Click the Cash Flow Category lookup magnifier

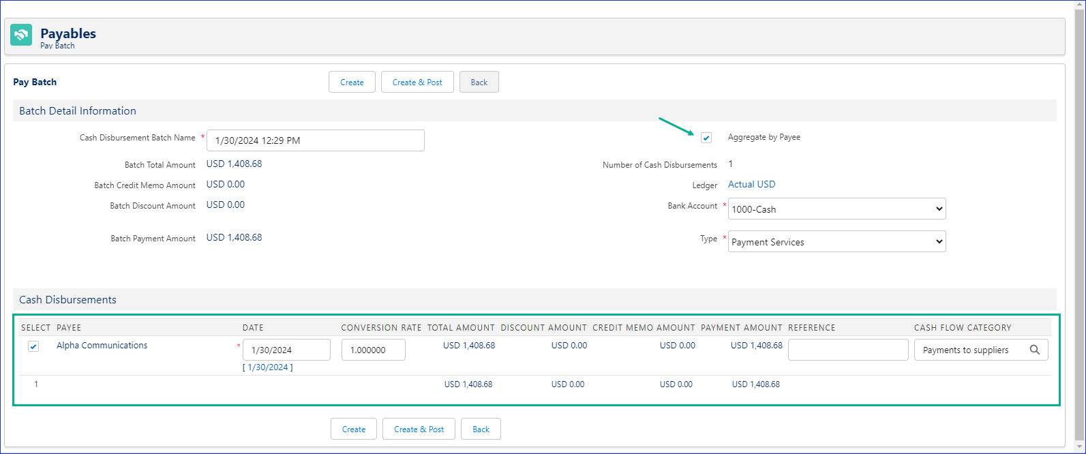click(x=1034, y=350)
